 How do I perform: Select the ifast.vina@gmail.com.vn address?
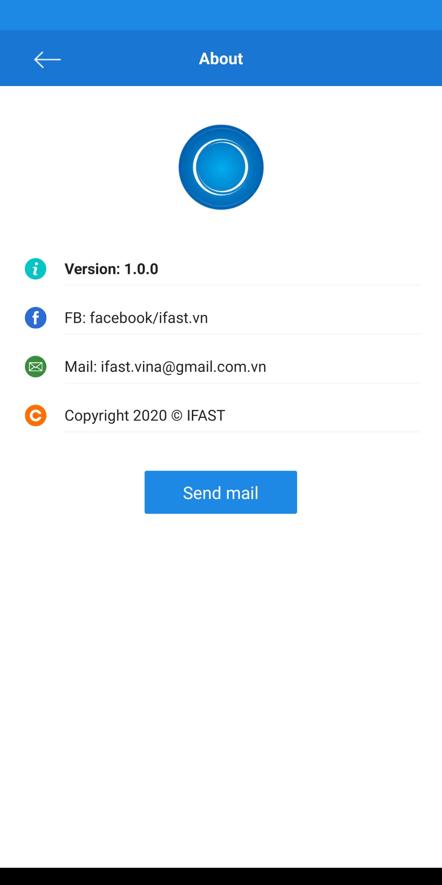point(183,367)
